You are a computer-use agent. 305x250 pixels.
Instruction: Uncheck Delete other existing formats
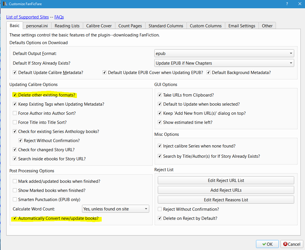tap(15, 95)
